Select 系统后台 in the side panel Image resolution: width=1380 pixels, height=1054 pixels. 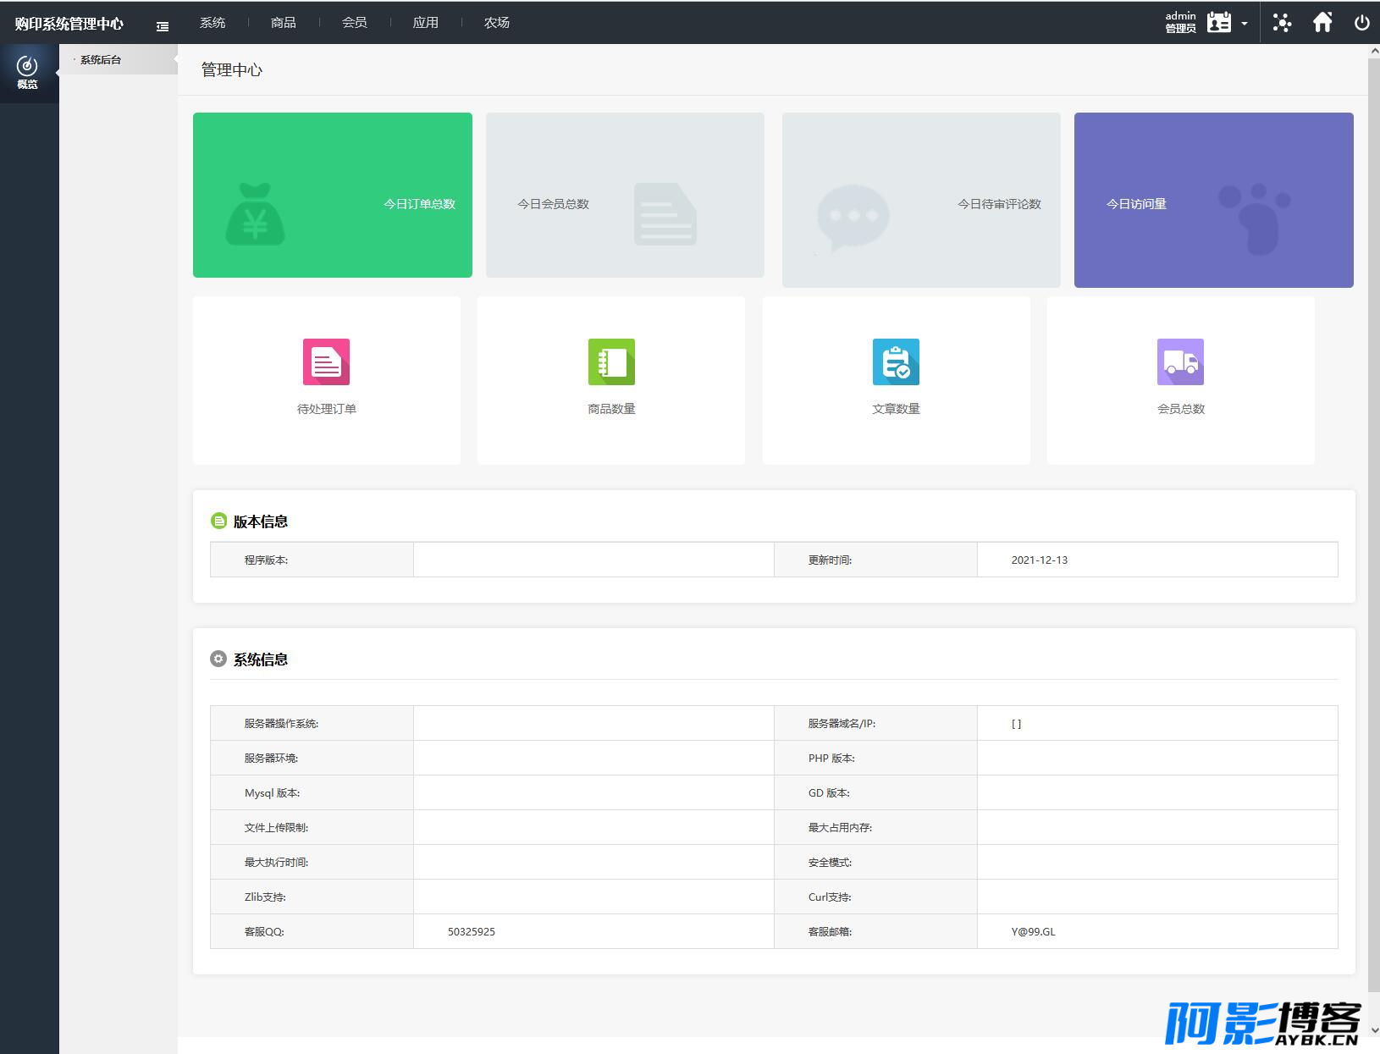coord(101,60)
